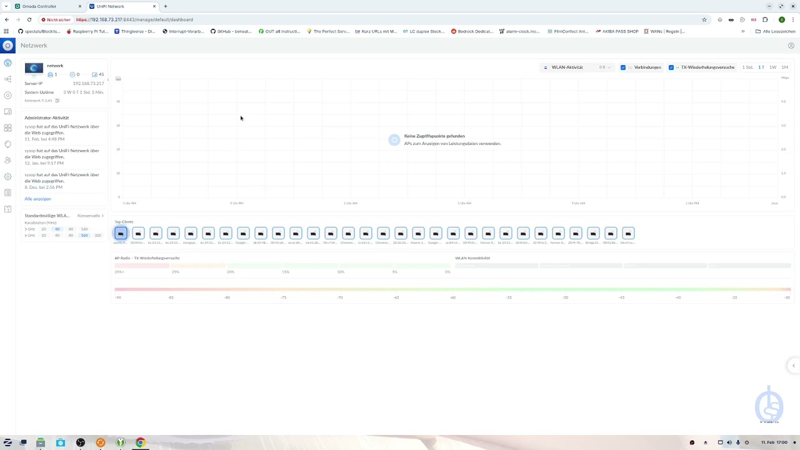Click the green Chrome profile avatar
800x450 pixels.
(x=781, y=19)
